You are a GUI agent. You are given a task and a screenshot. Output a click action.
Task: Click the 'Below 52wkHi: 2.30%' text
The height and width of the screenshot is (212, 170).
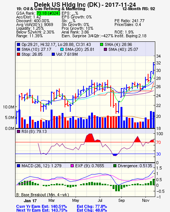click(x=35, y=32)
